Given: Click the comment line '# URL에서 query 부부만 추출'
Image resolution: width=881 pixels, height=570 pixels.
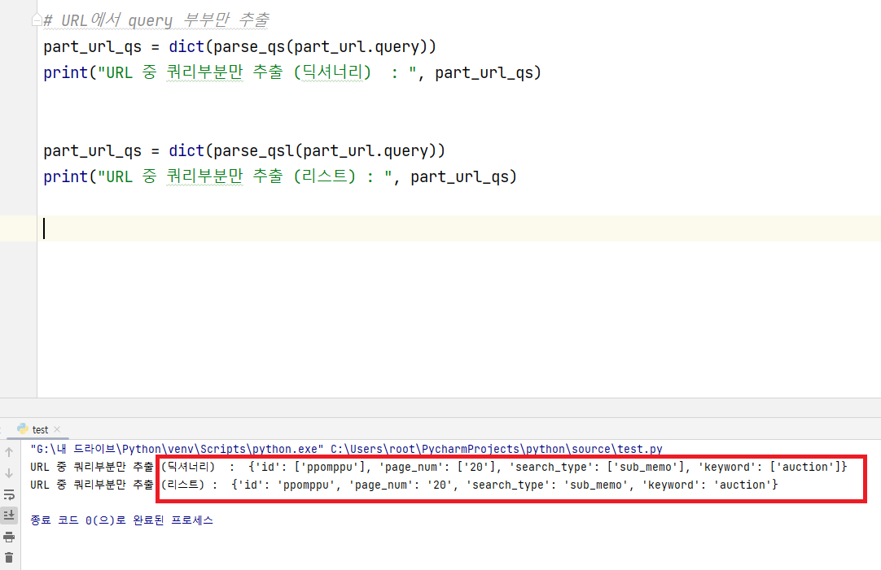Looking at the screenshot, I should [156, 20].
